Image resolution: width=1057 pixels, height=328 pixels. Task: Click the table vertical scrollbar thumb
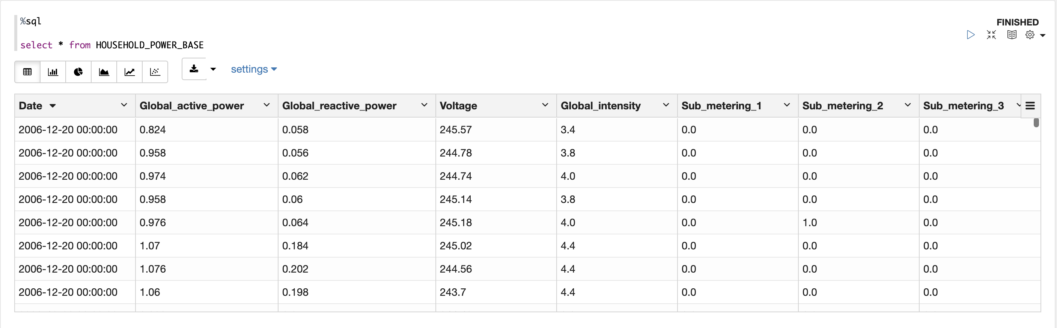(1036, 122)
